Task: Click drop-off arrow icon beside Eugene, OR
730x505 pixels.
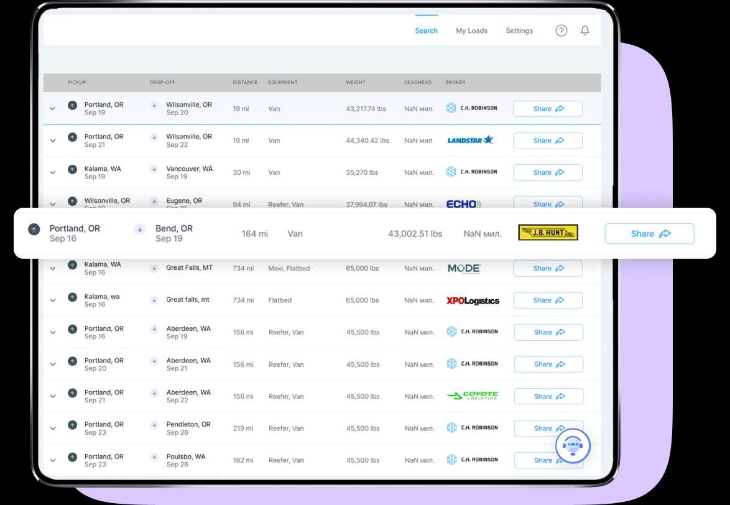Action: tap(154, 201)
